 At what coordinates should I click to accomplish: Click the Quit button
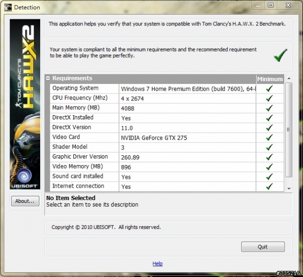(263, 247)
